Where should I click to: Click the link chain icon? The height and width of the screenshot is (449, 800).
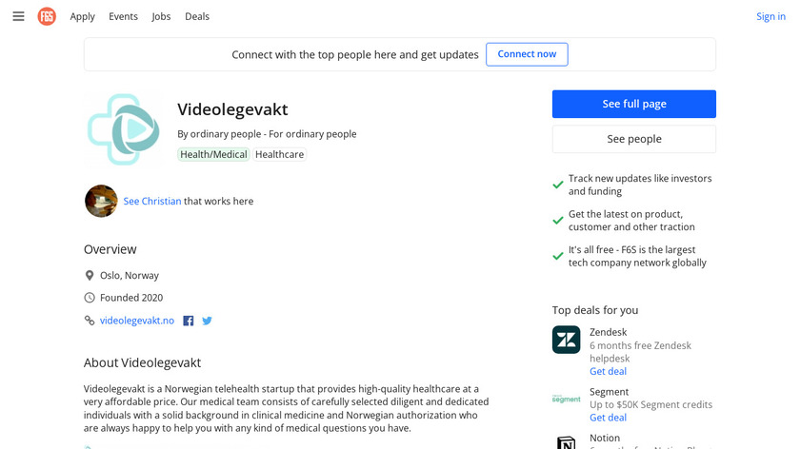point(90,321)
